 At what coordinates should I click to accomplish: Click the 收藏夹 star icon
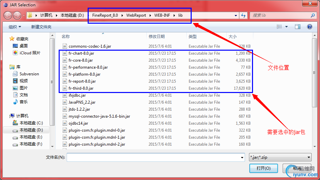click(12, 39)
